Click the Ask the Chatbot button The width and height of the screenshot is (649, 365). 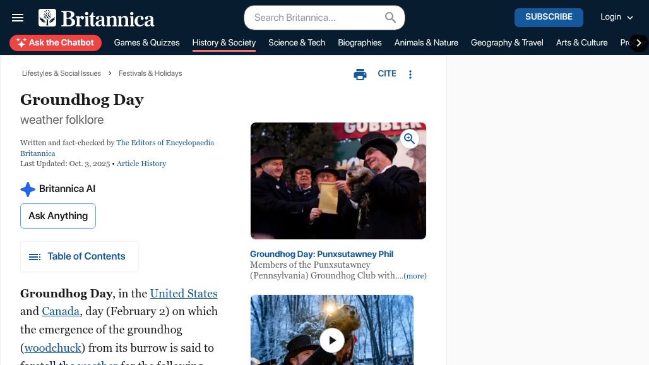point(56,42)
